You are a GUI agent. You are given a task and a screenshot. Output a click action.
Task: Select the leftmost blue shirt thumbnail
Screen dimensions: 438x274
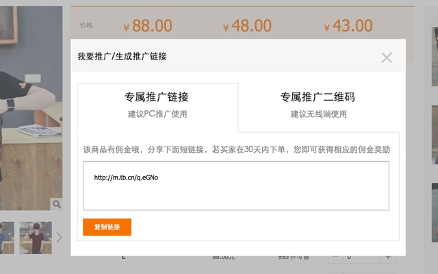click(x=5, y=237)
